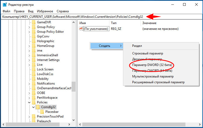The image size is (203, 128).
Task: Click the PenWorkspace folder icon
Action: 34,98
